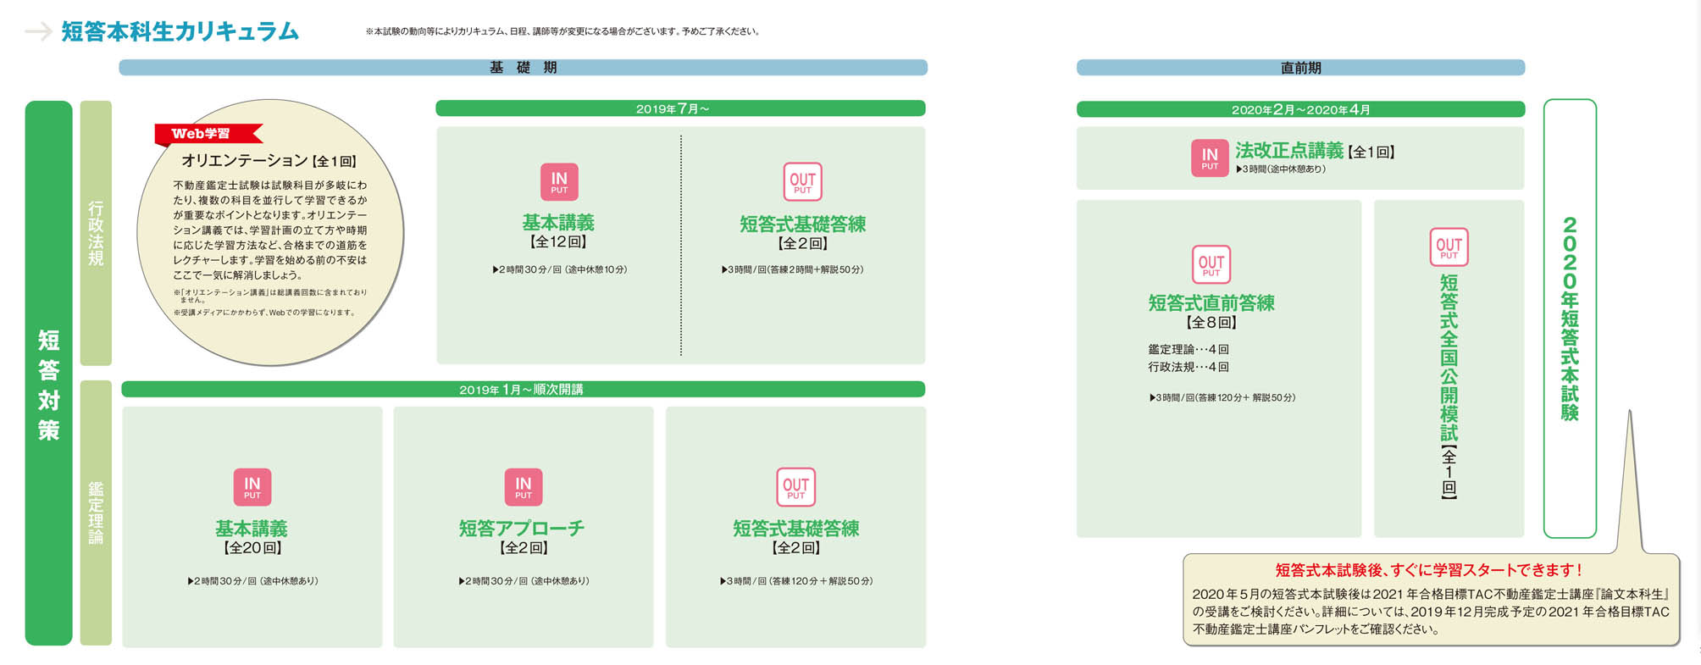Select the 直前期 header bar
This screenshot has width=1701, height=665.
tap(1300, 68)
